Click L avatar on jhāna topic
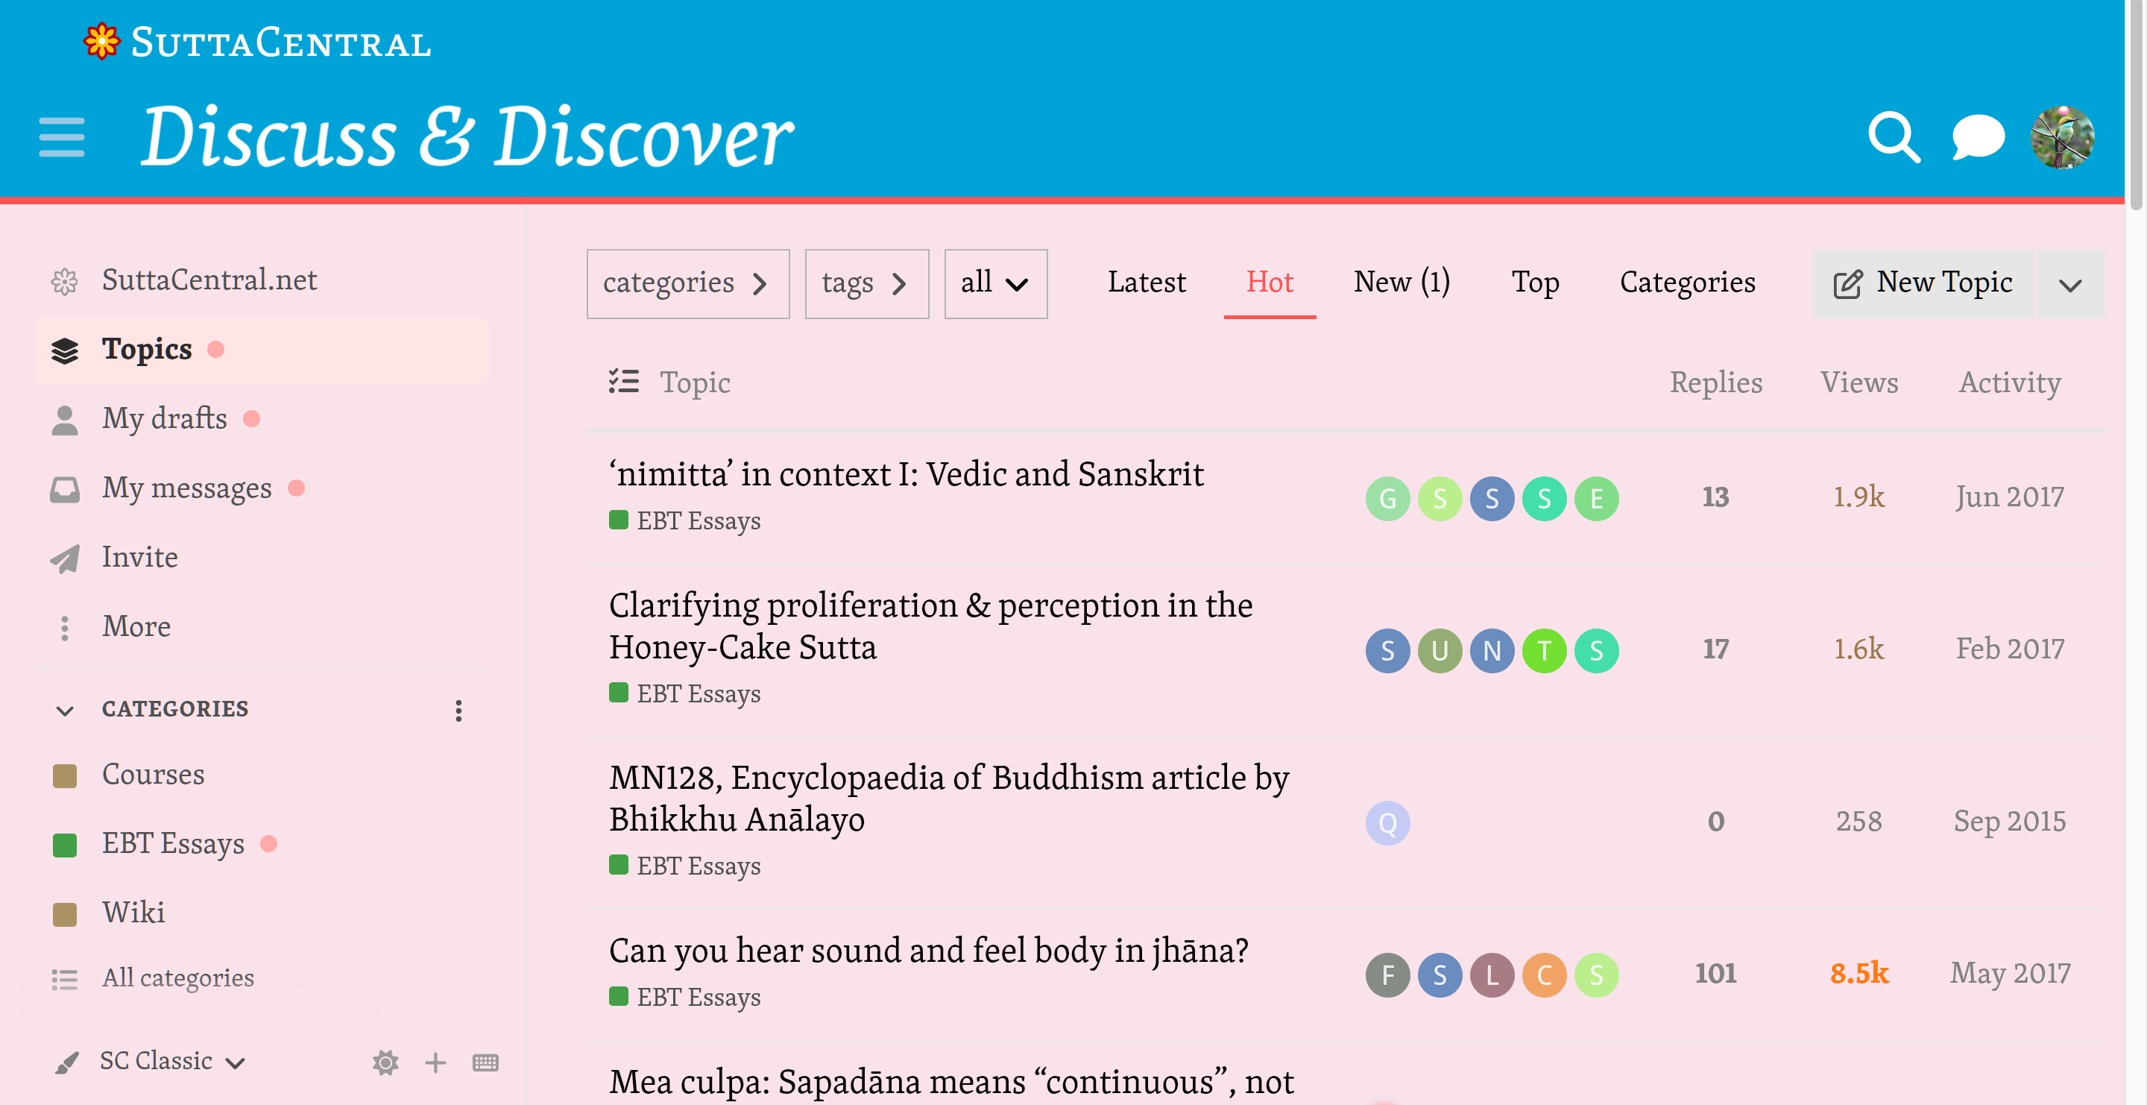Image resolution: width=2147 pixels, height=1105 pixels. coord(1492,975)
